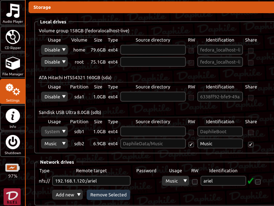Click the Shutdown power icon
274x206 pixels.
(x=12, y=142)
